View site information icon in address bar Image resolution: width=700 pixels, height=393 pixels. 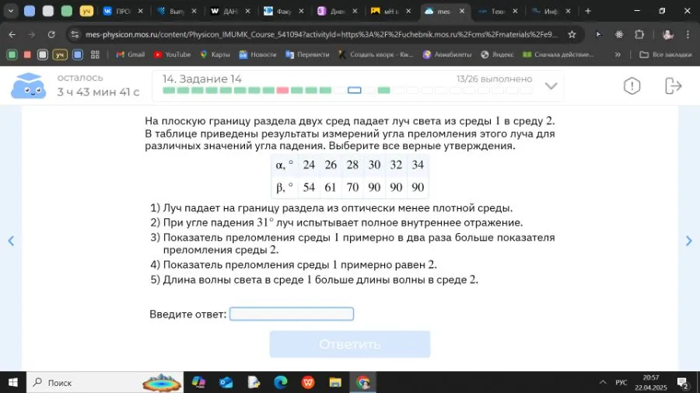click(x=75, y=34)
